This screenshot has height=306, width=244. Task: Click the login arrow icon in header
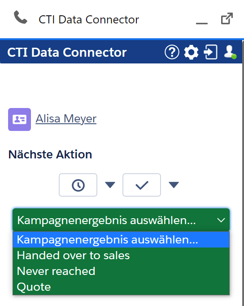tap(210, 52)
